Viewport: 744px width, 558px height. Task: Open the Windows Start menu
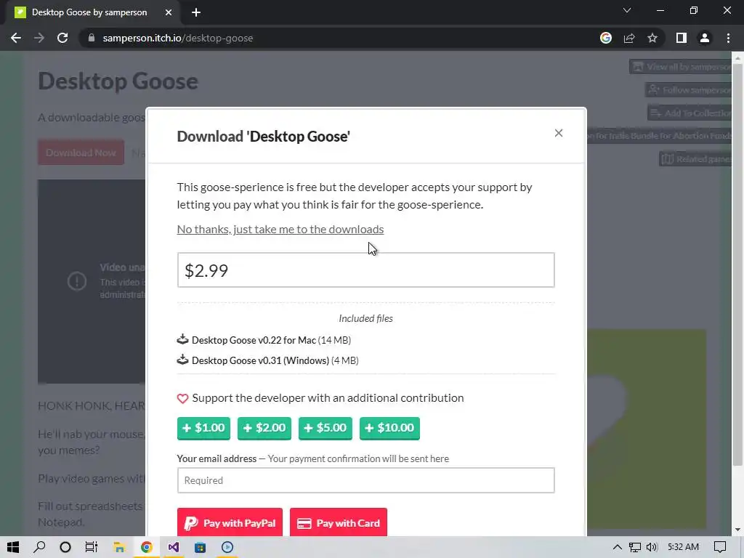click(13, 547)
